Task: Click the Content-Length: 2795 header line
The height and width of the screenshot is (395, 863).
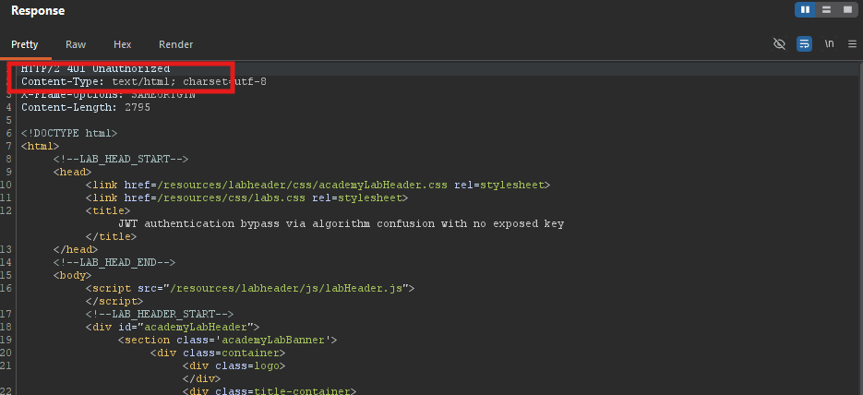Action: pos(86,107)
